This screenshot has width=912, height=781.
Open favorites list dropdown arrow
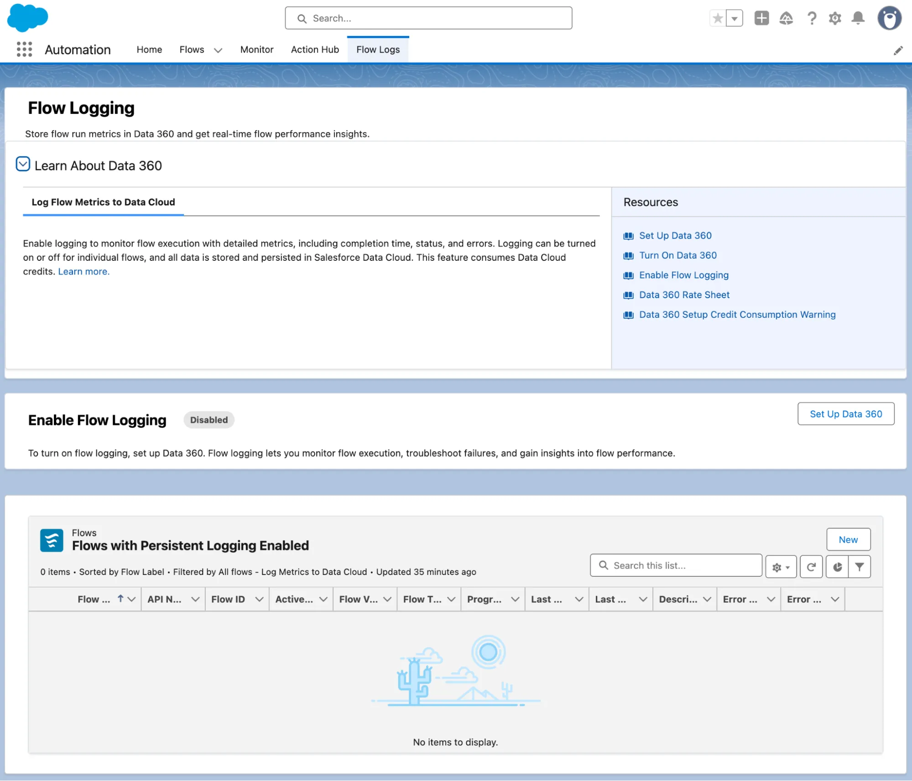(x=735, y=19)
